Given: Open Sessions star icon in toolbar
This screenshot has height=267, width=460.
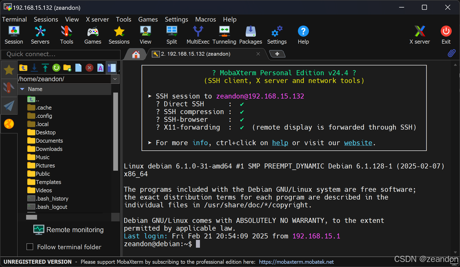Looking at the screenshot, I should coord(119,35).
